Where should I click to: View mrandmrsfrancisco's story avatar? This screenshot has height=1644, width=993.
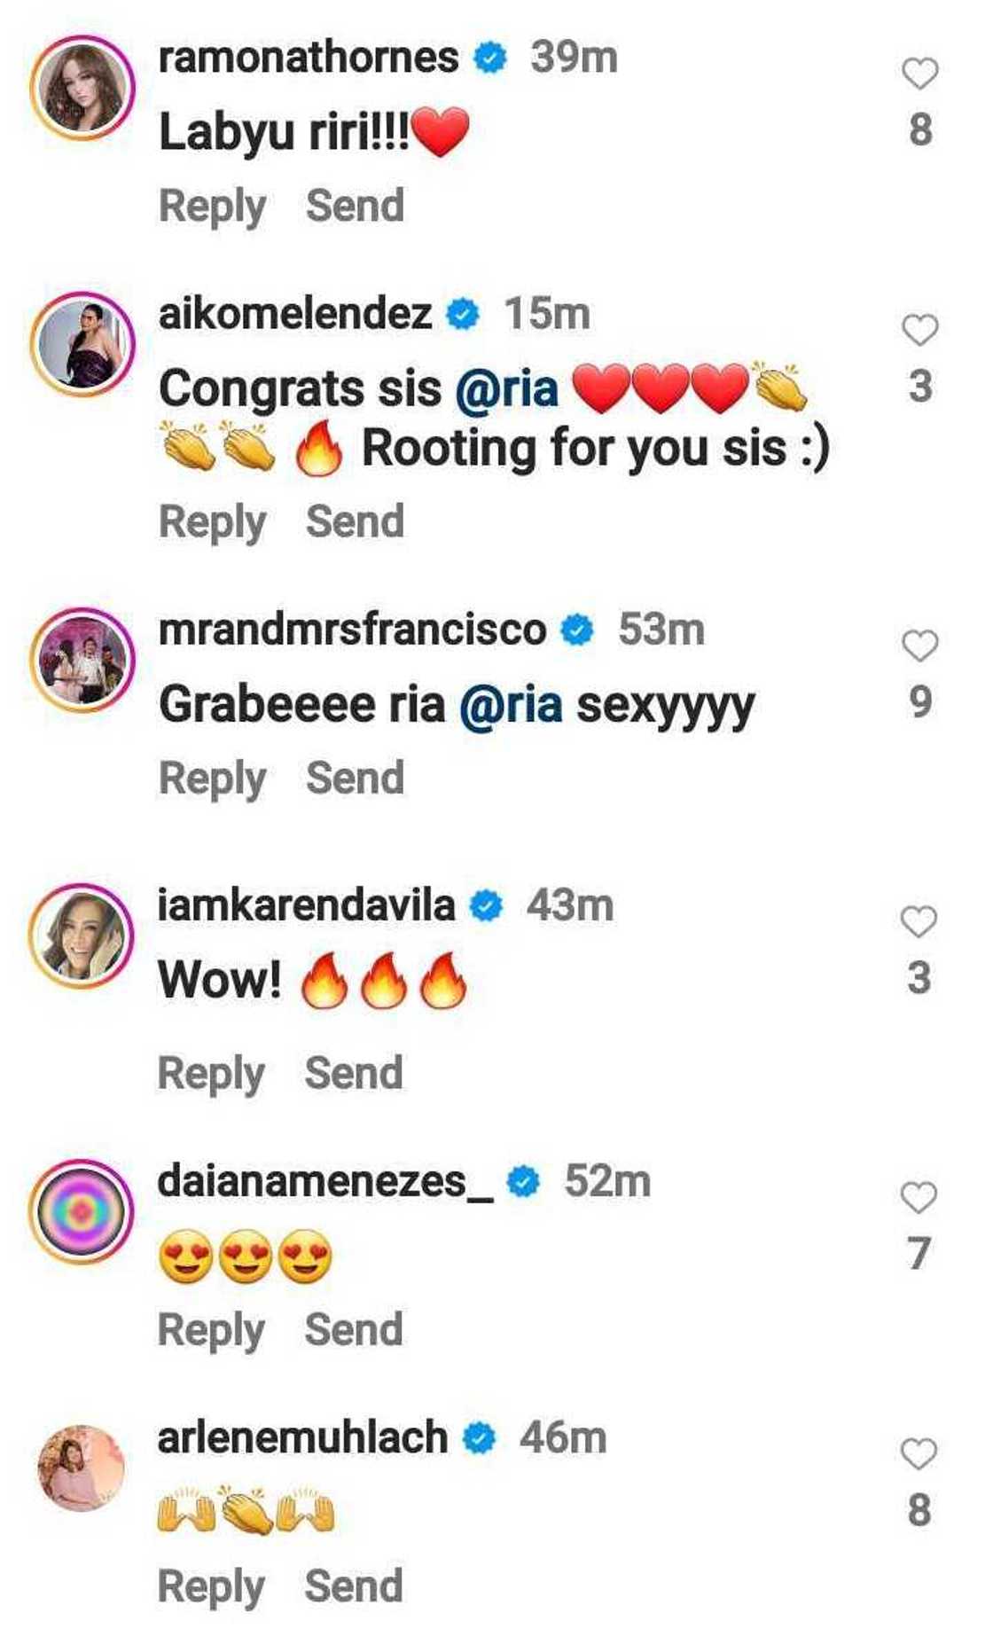pyautogui.click(x=82, y=660)
